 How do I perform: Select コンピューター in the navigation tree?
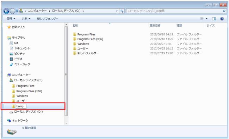21,75
